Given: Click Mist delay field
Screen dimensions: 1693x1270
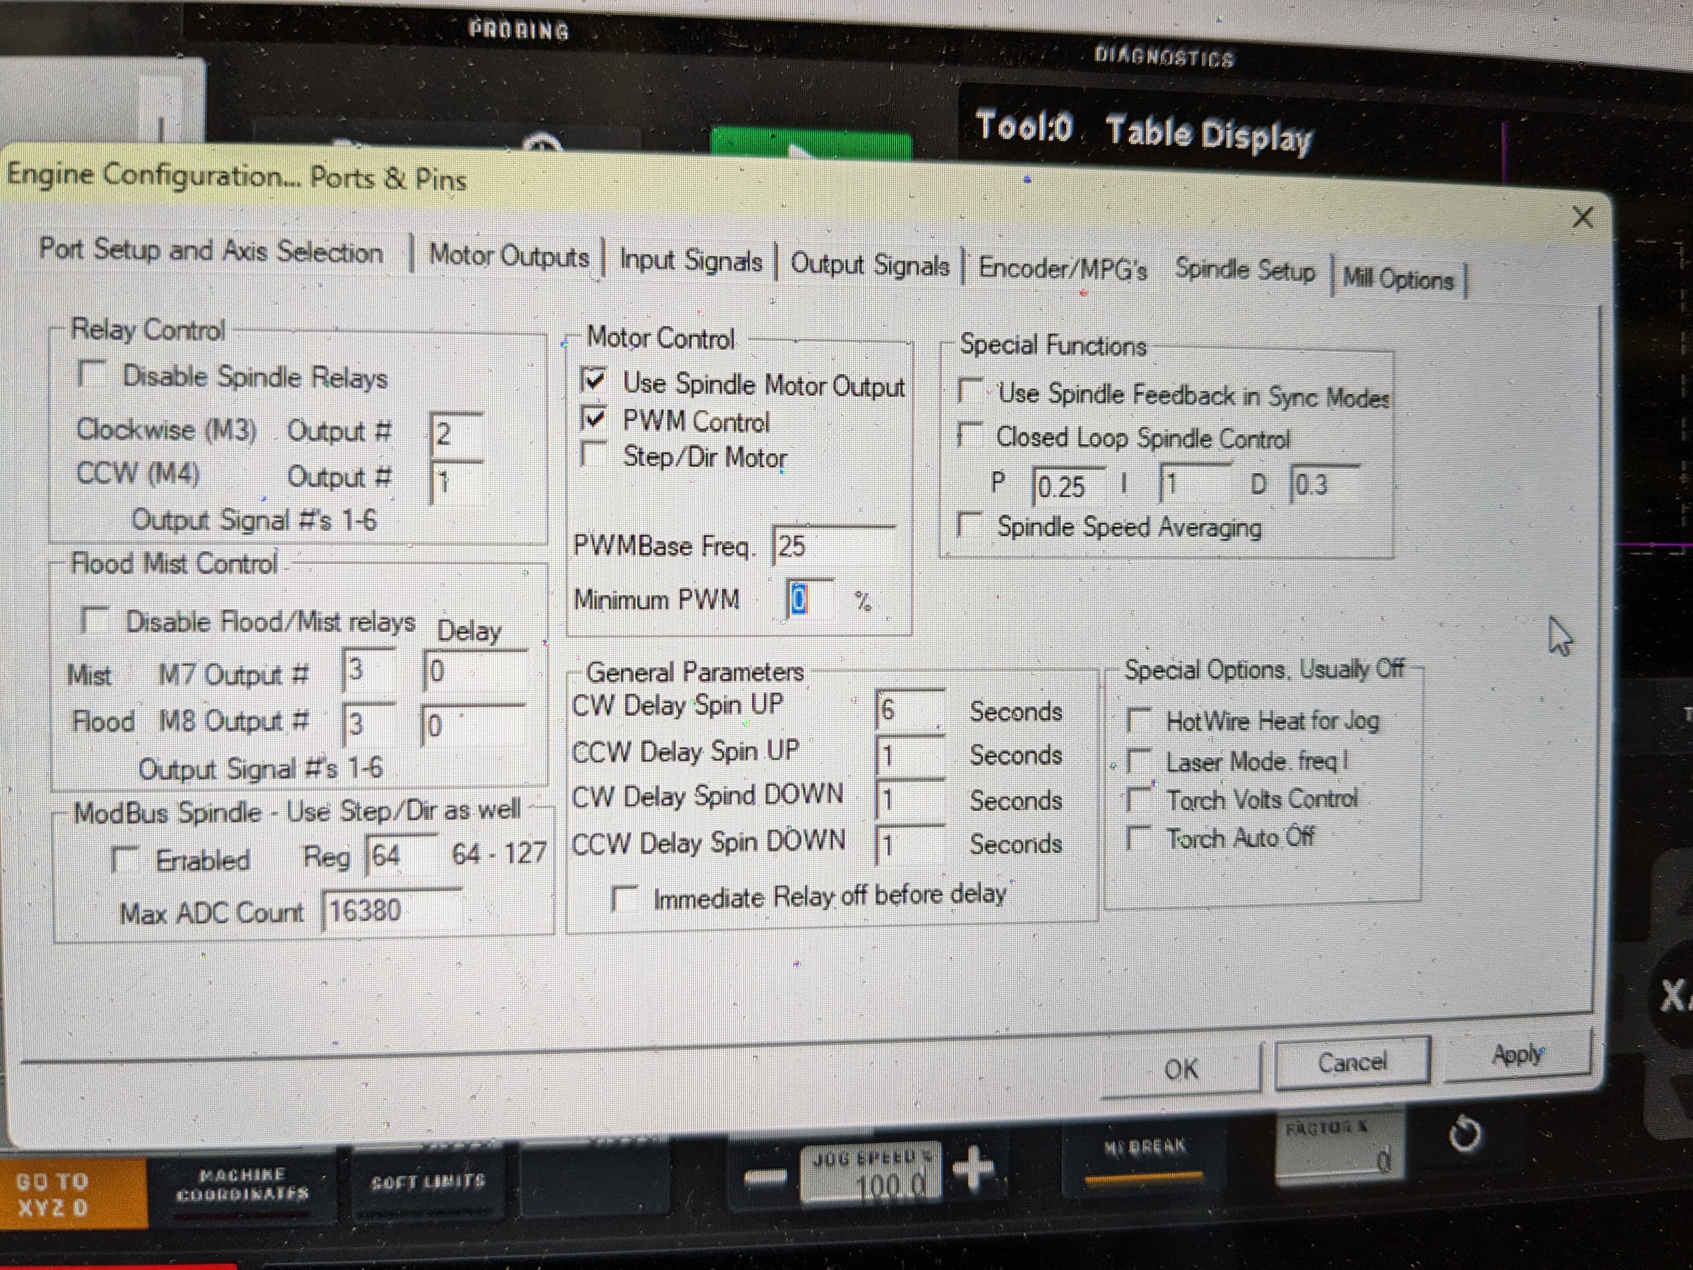Looking at the screenshot, I should pos(474,671).
